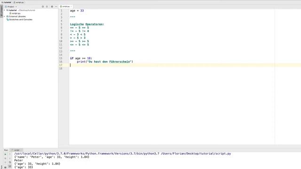This screenshot has height=169, width=301.
Task: Click the '<= - 5 <= 5' line
Action: 79,45
